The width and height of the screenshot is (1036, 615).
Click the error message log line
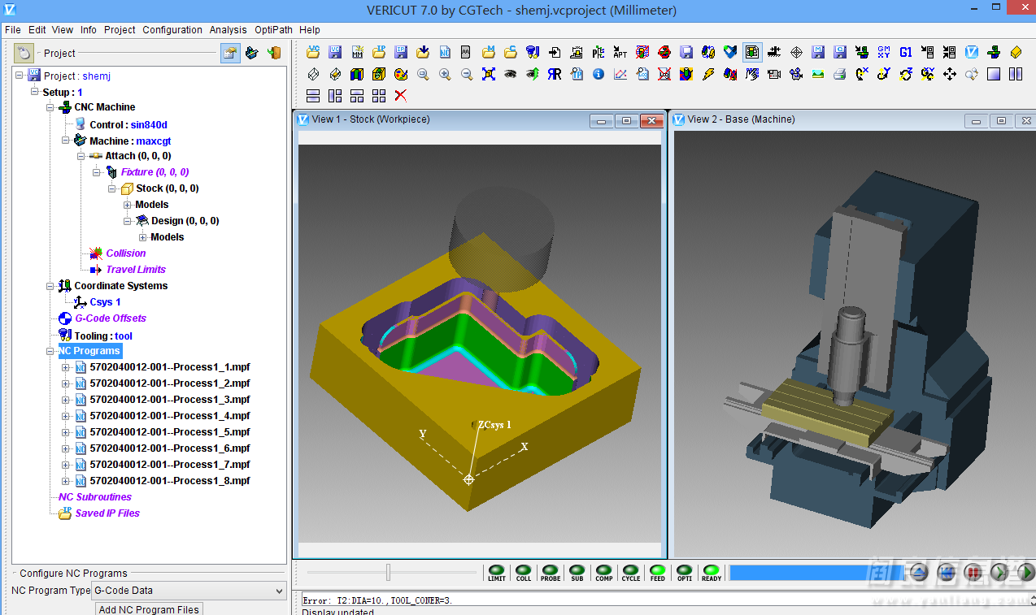(x=377, y=600)
